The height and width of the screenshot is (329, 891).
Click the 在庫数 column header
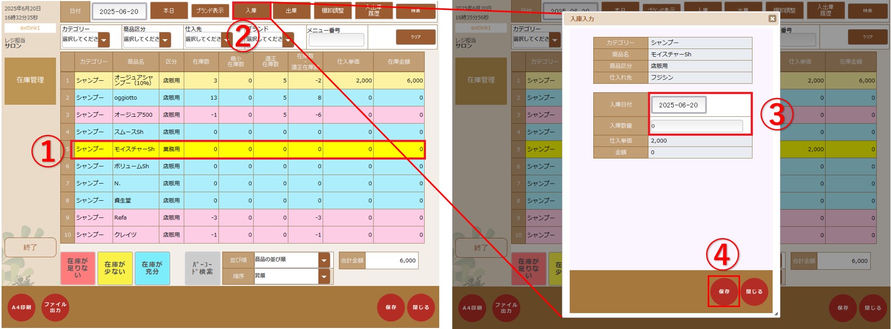coord(201,62)
